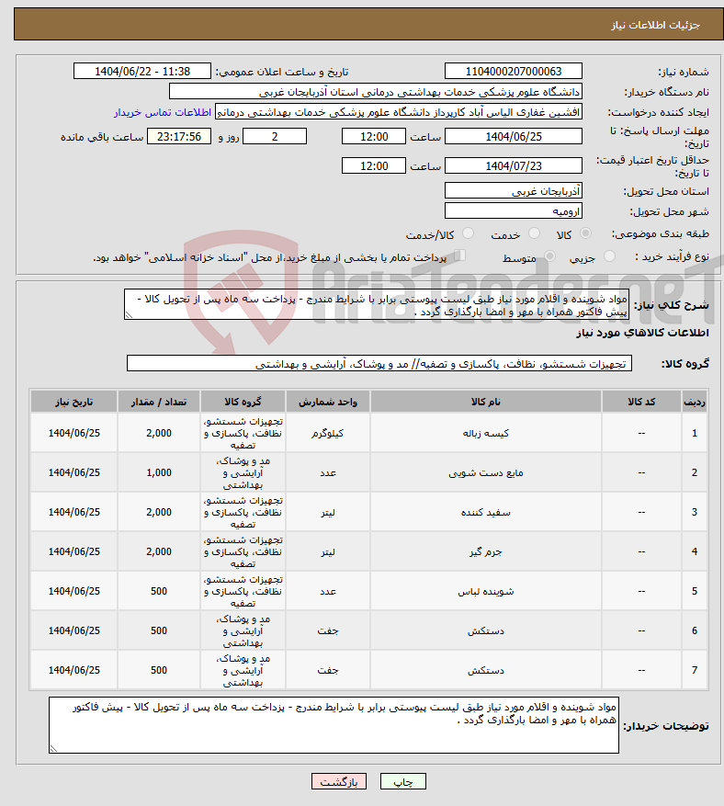The image size is (724, 806).
Task: Click the کیسه زباله item name
Action: coord(486,433)
